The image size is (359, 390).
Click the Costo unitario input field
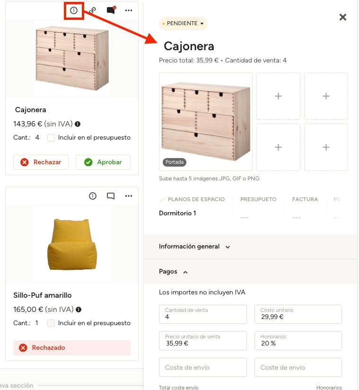coord(298,314)
